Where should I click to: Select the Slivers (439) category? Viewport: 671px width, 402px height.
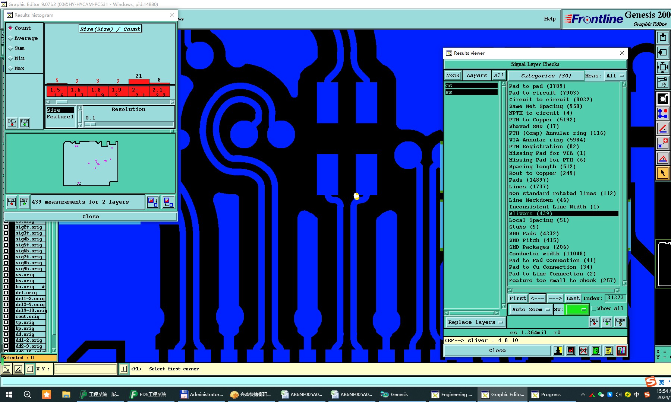[563, 213]
